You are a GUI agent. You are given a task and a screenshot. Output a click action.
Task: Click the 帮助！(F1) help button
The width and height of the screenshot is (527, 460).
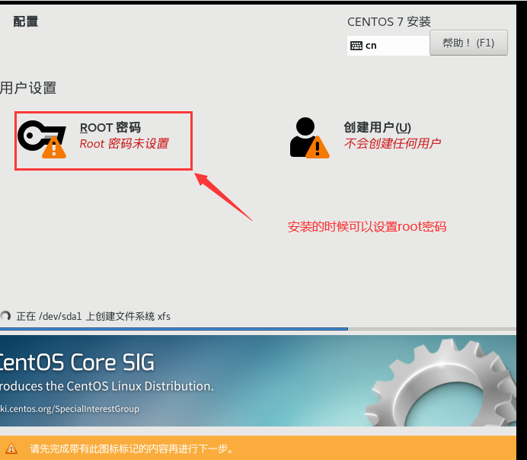tap(468, 43)
